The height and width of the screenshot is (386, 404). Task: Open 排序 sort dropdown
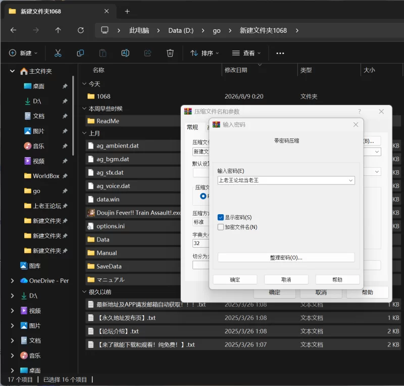pyautogui.click(x=205, y=53)
